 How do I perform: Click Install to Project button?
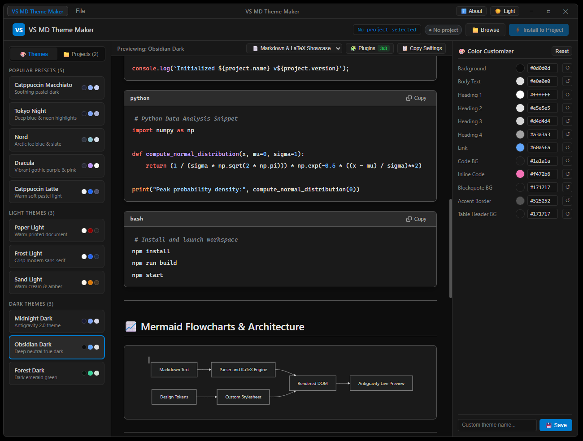(539, 30)
